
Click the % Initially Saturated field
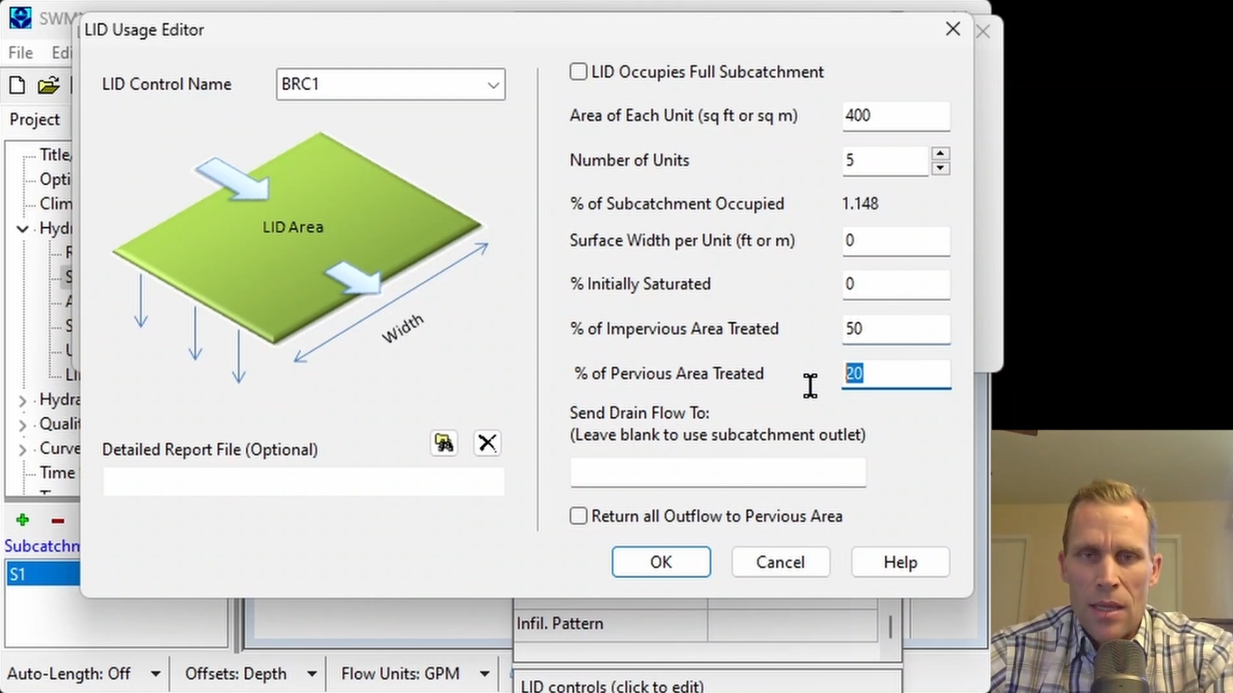[896, 284]
